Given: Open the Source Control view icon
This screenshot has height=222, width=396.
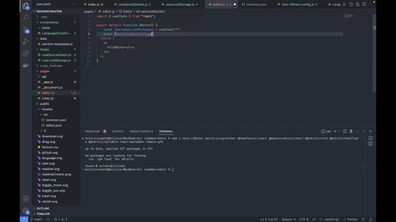Looking at the screenshot, I should tap(26, 30).
